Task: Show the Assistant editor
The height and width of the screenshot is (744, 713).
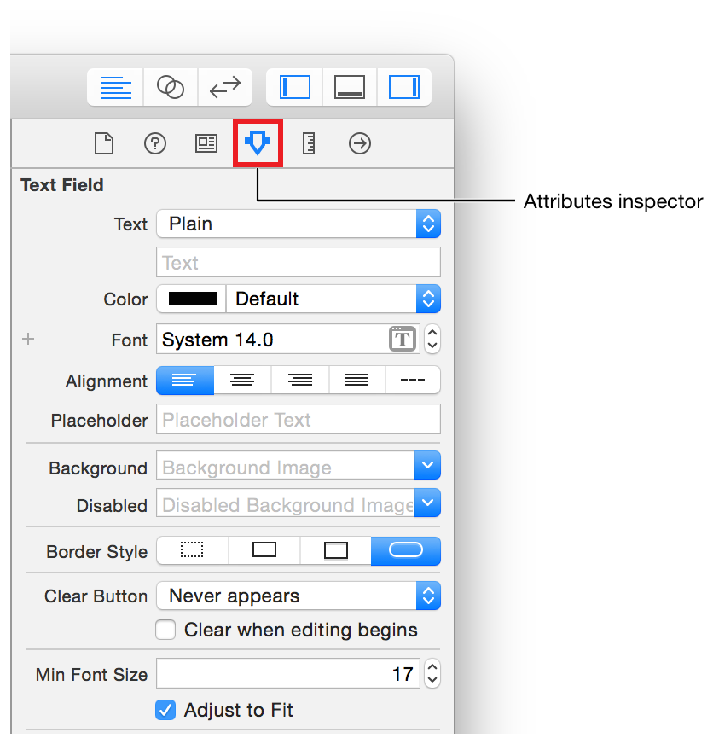Action: (x=171, y=87)
